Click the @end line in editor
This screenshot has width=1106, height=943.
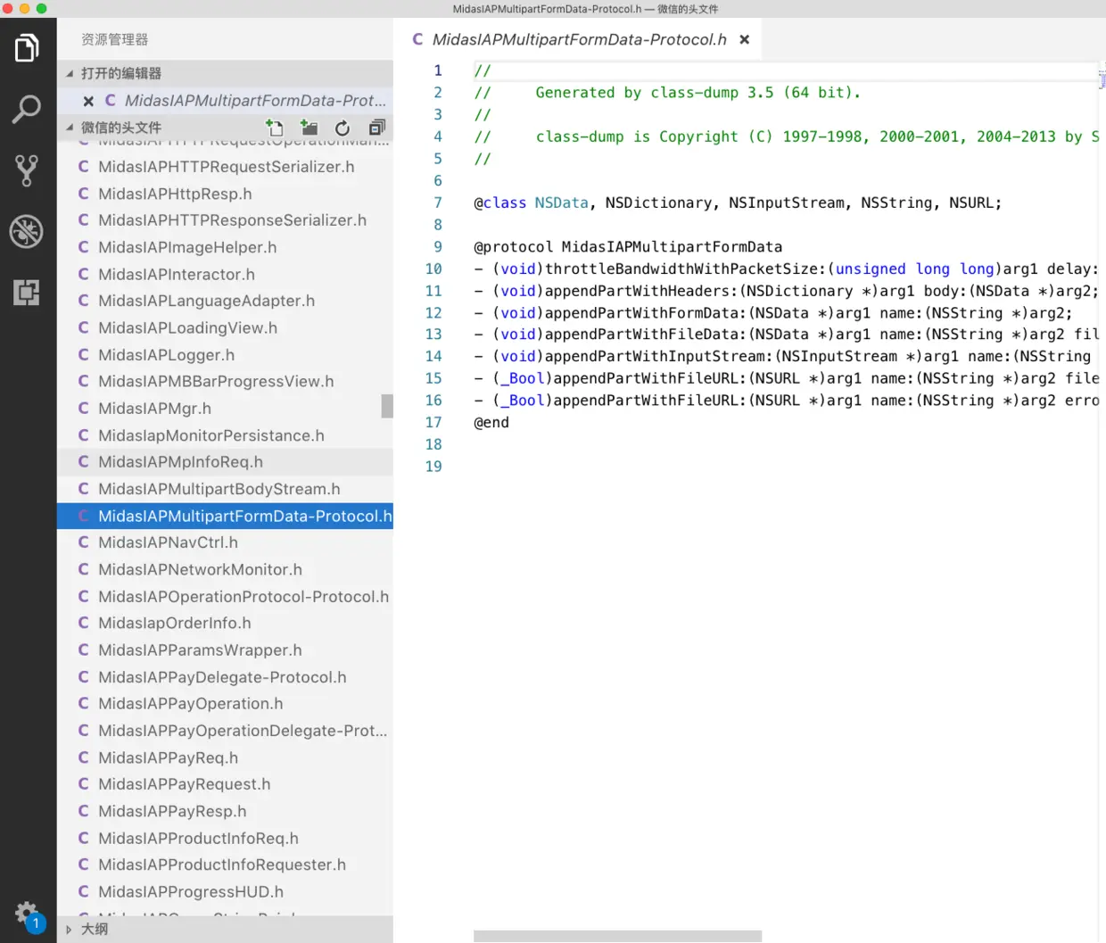coord(491,423)
